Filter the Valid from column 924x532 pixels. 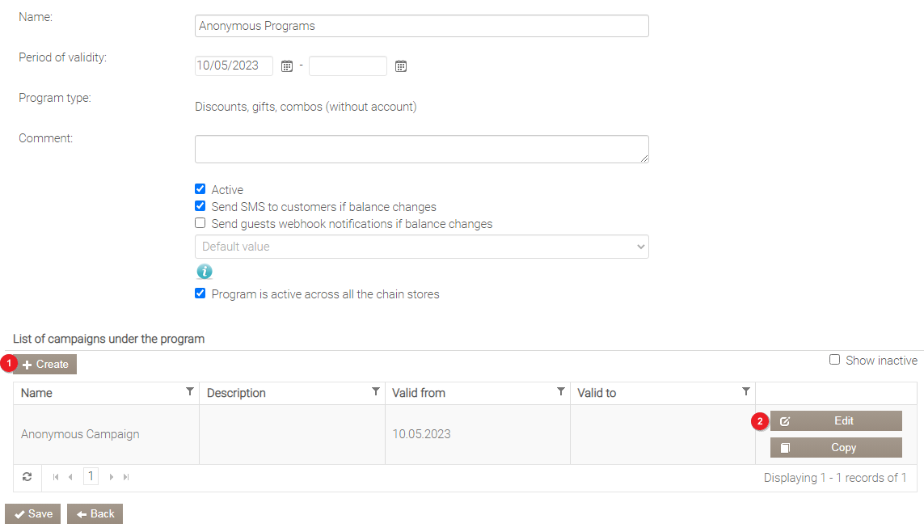point(561,392)
